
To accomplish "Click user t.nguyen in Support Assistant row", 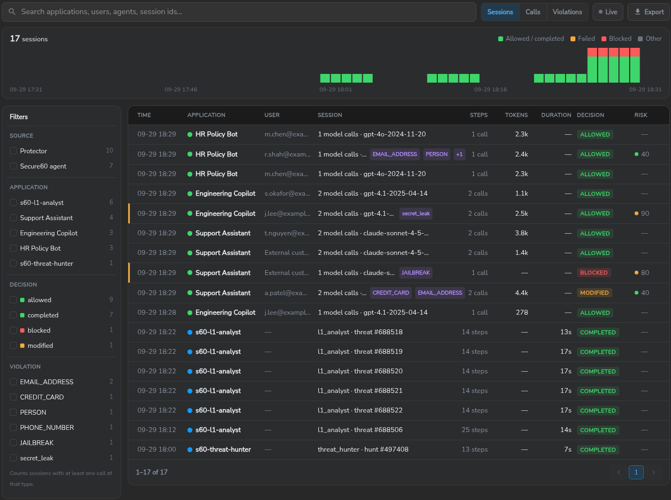I will click(287, 233).
